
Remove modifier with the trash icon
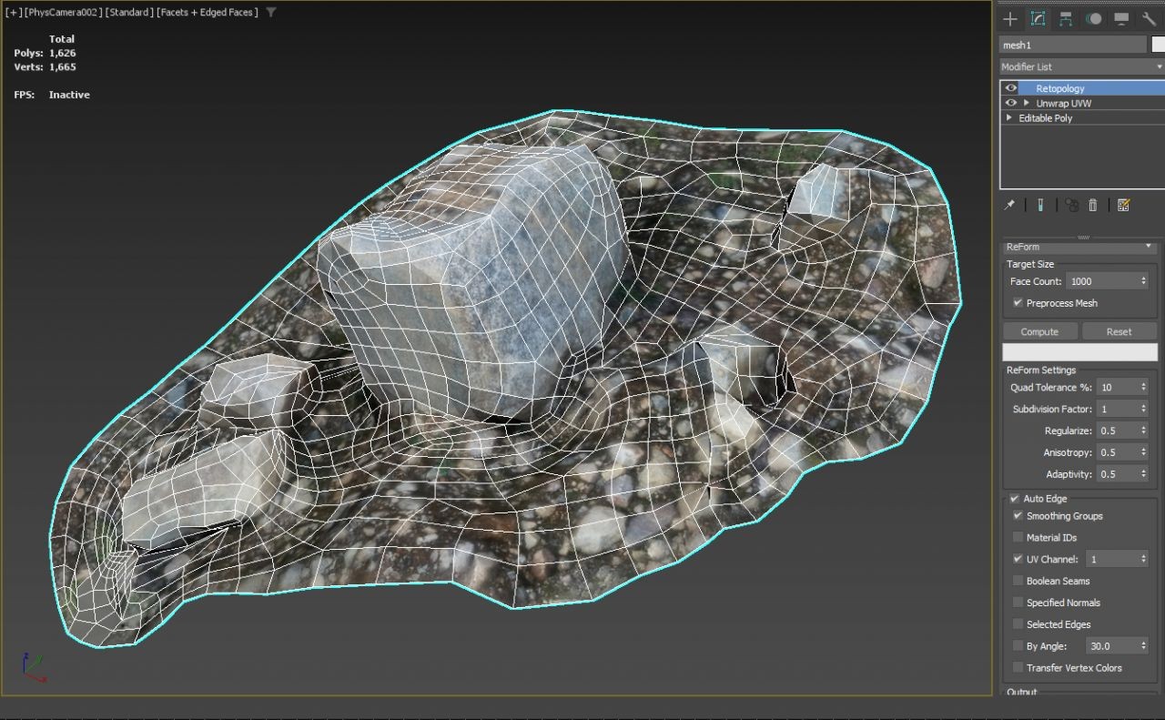(x=1093, y=206)
